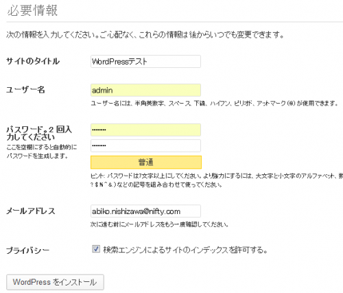Click the プライバシー label text
This screenshot has width=343, height=293.
pos(28,250)
